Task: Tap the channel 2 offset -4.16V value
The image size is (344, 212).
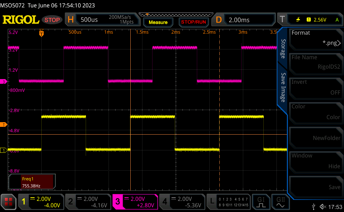Action: (x=99, y=205)
